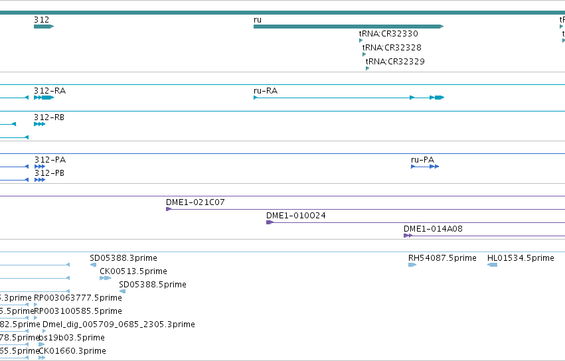Screen dimensions: 565x361
Task: Select the 312-PA protein glyph
Action: click(40, 167)
